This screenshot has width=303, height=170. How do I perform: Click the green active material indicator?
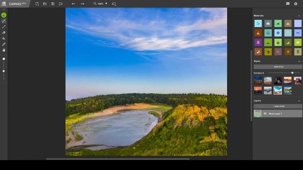[x=4, y=15]
